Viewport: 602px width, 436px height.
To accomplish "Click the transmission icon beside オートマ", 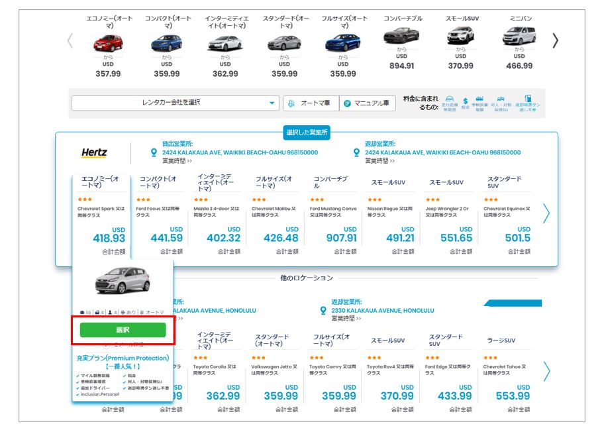I will point(142,312).
